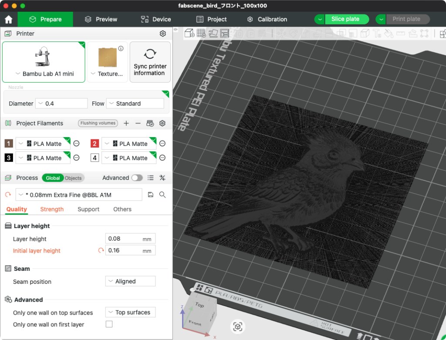
Task: Toggle the Advanced settings switch
Action: click(137, 178)
